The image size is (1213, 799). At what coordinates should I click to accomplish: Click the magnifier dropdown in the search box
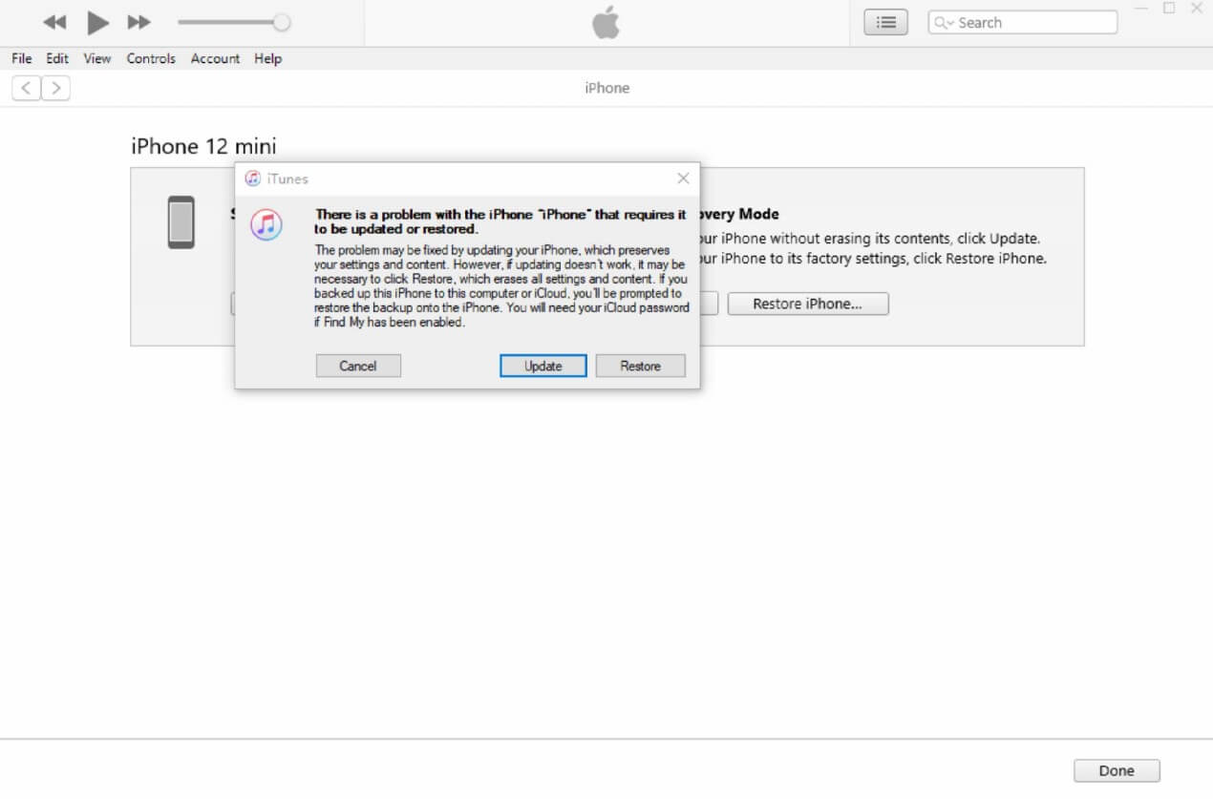point(943,23)
